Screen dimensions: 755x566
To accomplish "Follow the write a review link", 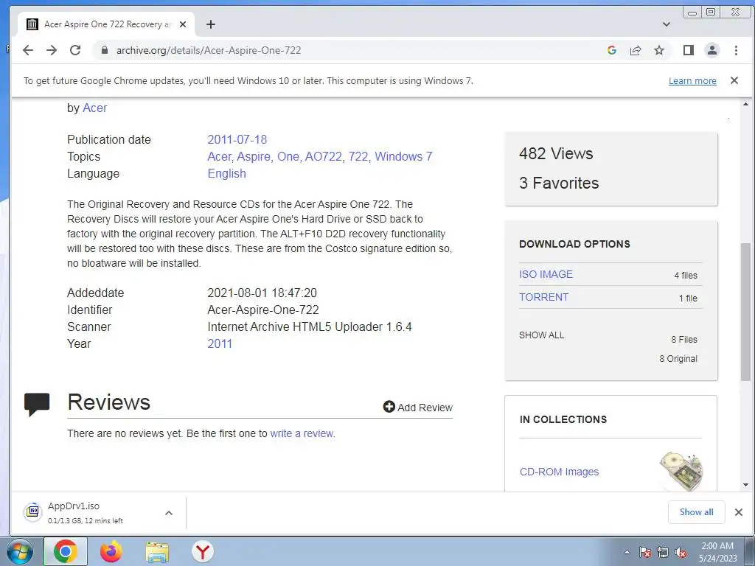I will [x=302, y=433].
